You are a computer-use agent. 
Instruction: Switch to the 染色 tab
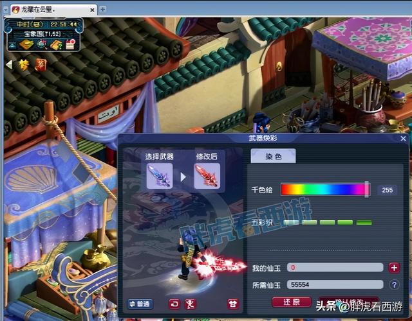(x=273, y=156)
